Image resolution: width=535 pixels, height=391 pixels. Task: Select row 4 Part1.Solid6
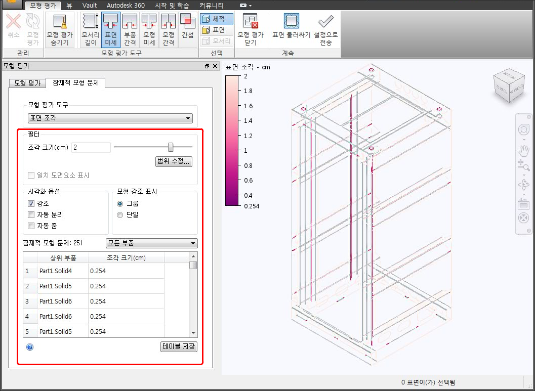(x=94, y=316)
